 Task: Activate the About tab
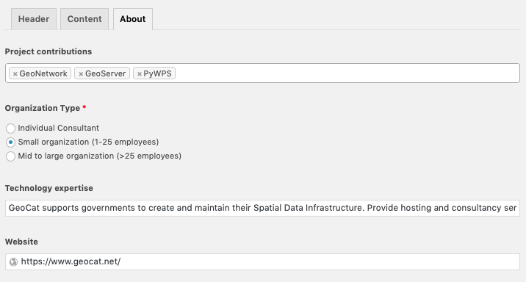tap(133, 19)
